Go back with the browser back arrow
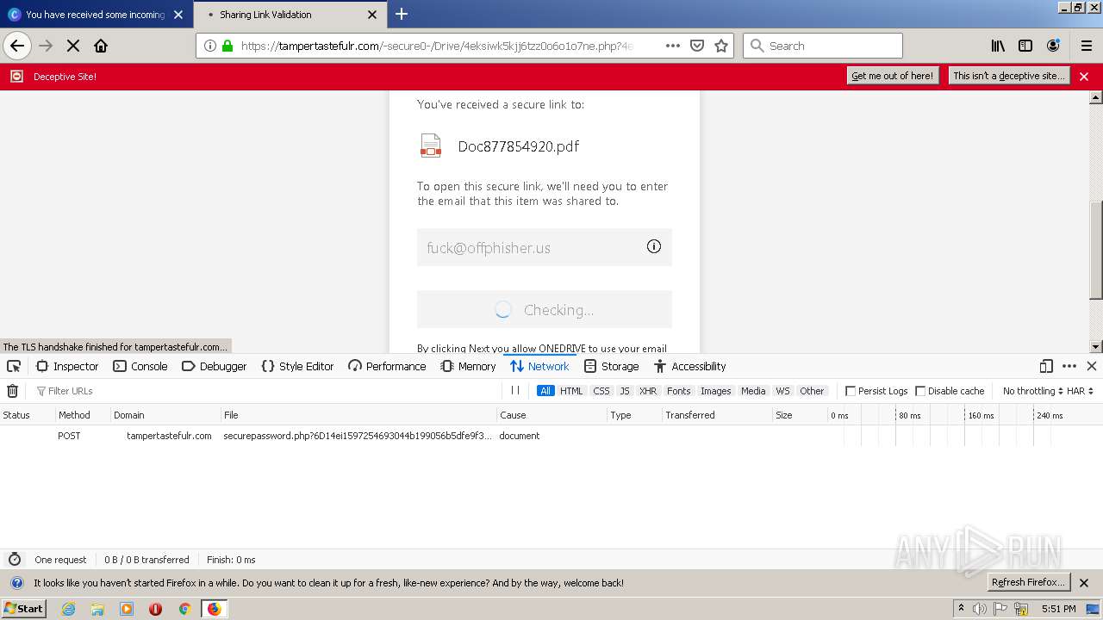1103x620 pixels. click(x=17, y=46)
